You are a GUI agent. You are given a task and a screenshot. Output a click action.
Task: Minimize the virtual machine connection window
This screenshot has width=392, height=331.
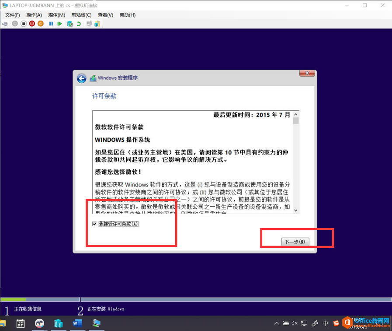pyautogui.click(x=347, y=5)
